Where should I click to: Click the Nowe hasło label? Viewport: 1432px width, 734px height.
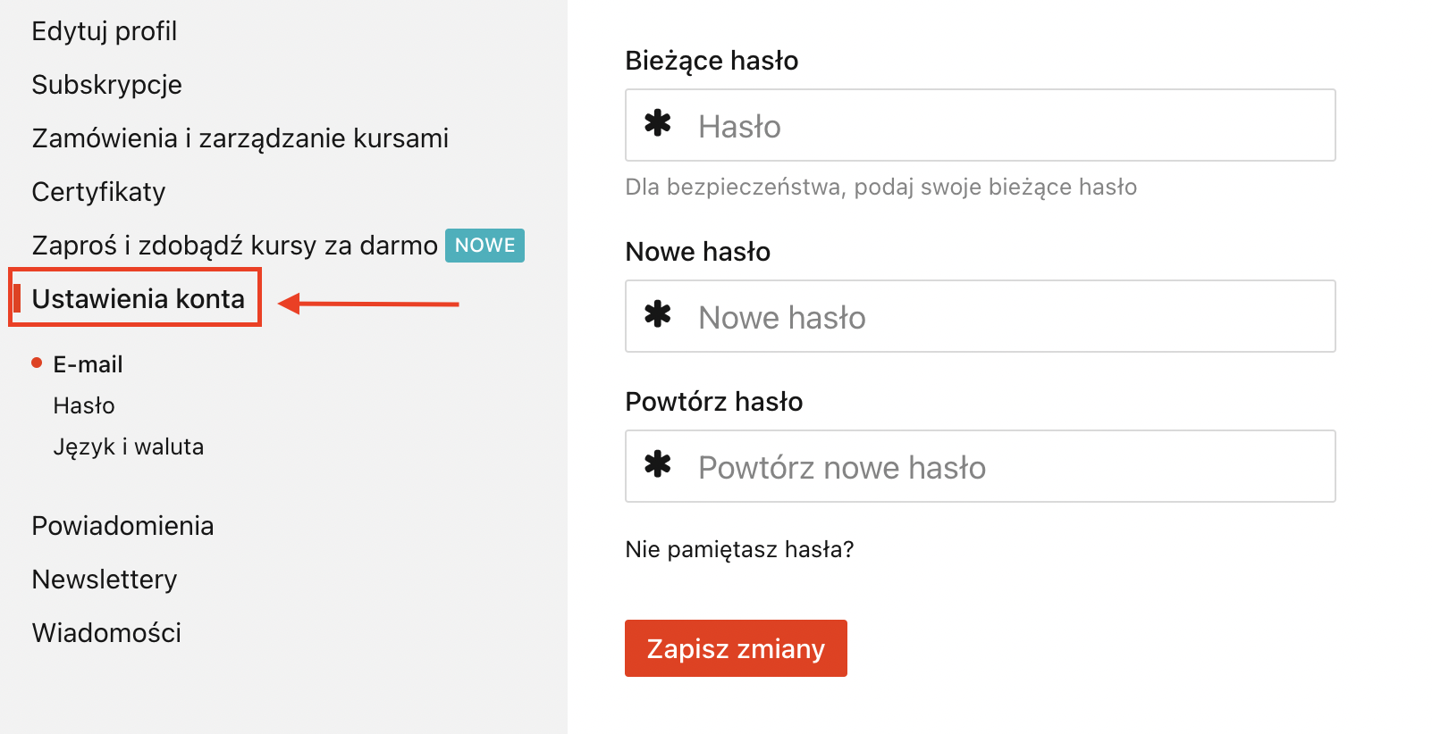698,252
